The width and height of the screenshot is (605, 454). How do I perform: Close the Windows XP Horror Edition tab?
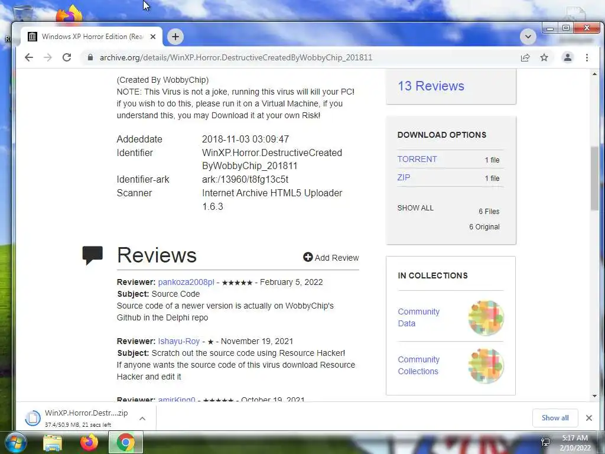tap(153, 37)
